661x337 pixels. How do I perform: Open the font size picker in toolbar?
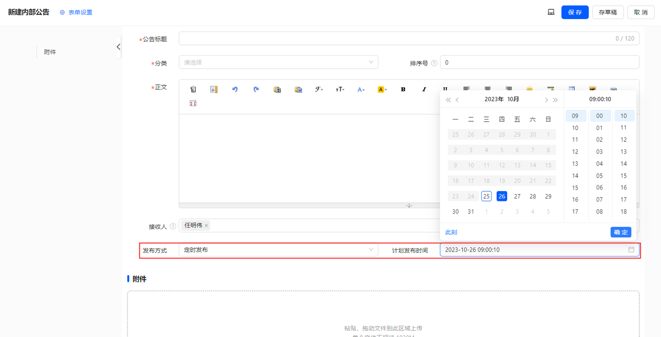pyautogui.click(x=340, y=89)
